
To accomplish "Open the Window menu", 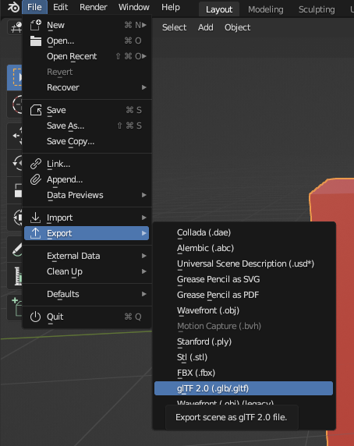I will [134, 7].
